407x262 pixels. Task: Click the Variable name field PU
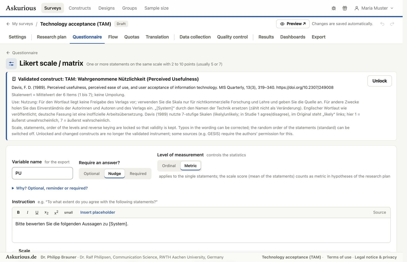pyautogui.click(x=42, y=173)
